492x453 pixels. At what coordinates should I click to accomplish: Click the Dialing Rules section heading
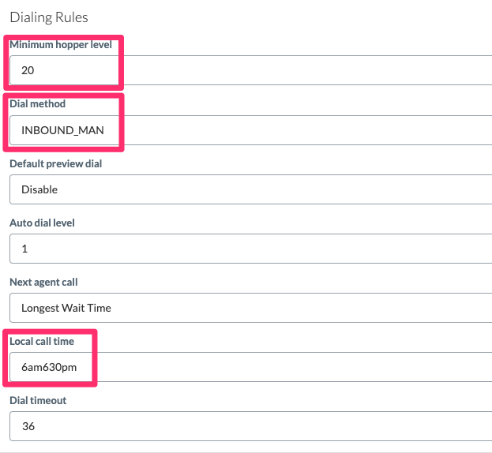49,17
